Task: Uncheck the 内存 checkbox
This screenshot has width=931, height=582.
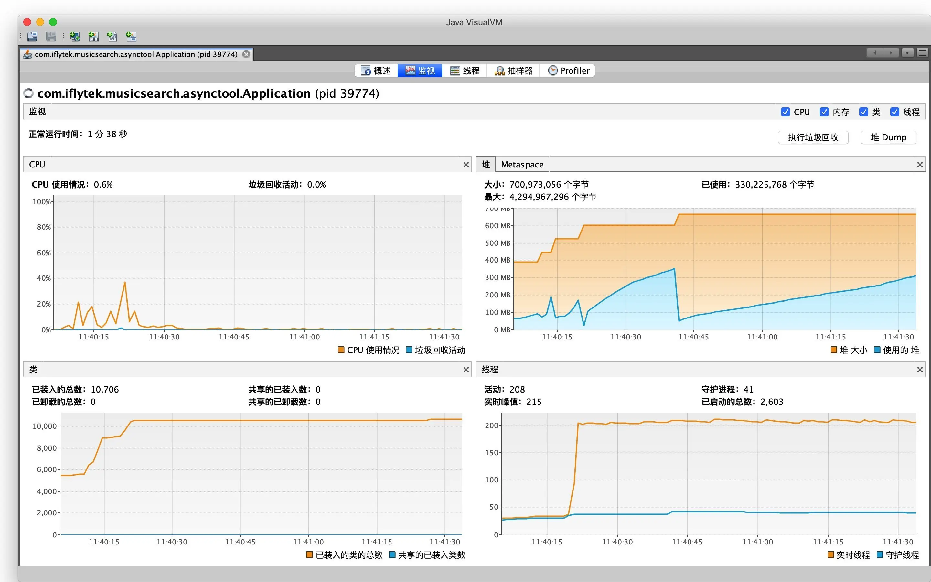Action: 824,112
